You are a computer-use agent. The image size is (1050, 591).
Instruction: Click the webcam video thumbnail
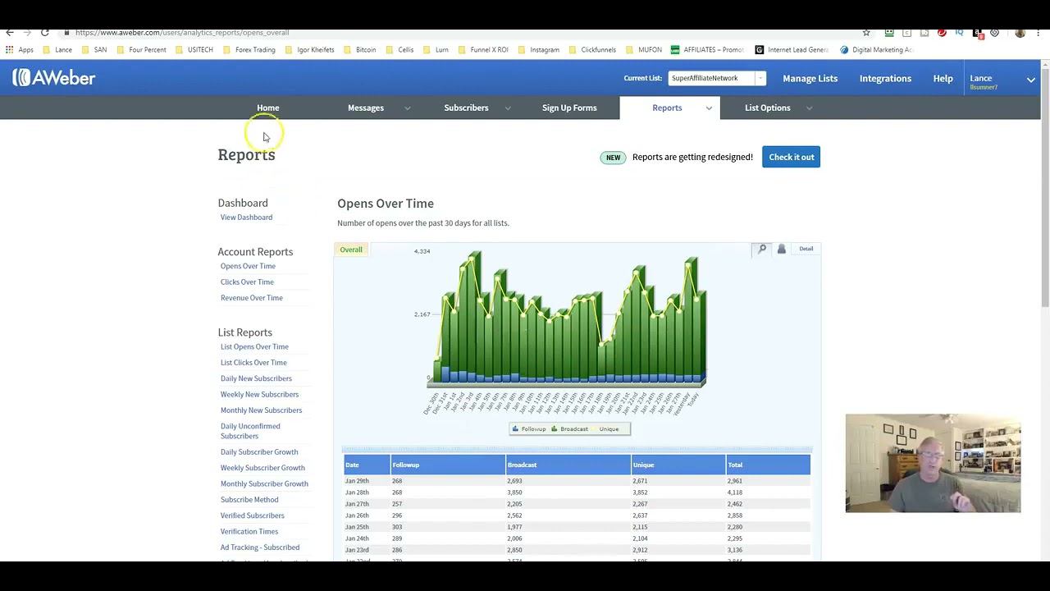[934, 463]
